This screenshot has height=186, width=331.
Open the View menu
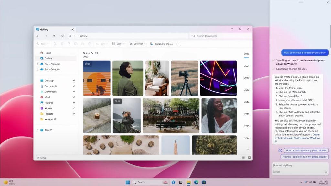tap(119, 44)
